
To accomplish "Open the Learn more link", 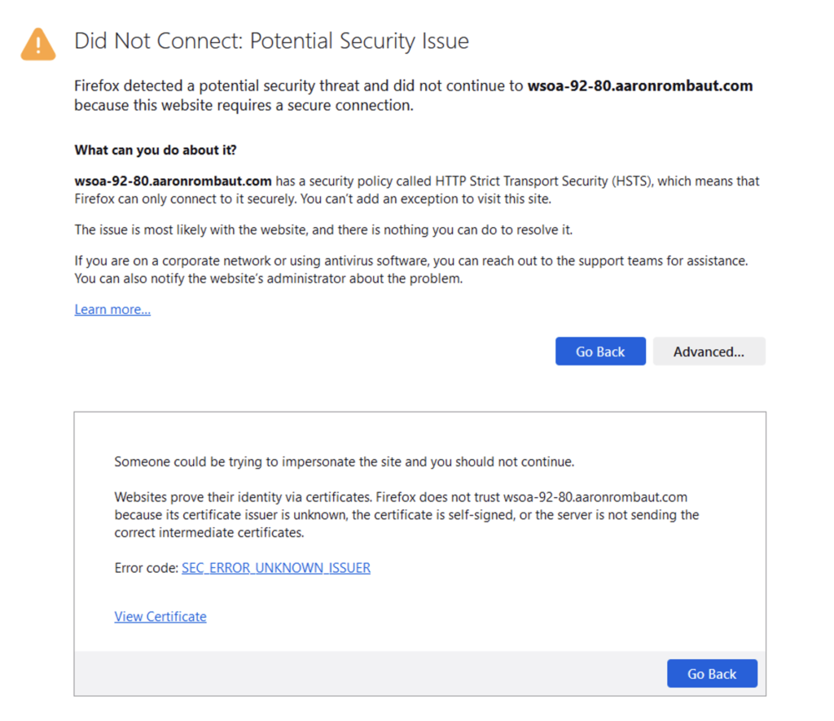I will click(x=112, y=309).
